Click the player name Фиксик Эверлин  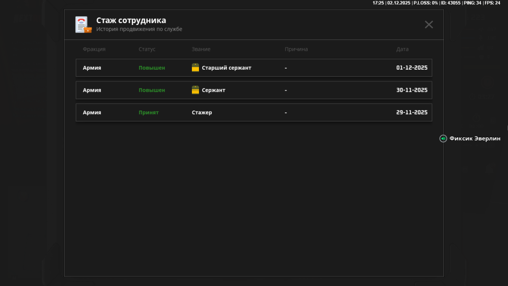(x=475, y=139)
